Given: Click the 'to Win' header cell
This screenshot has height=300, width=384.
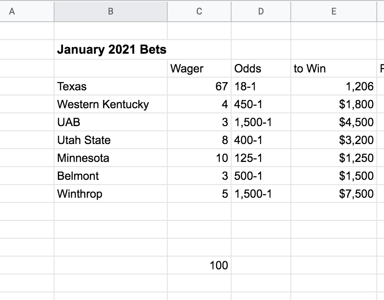Looking at the screenshot, I should point(334,69).
